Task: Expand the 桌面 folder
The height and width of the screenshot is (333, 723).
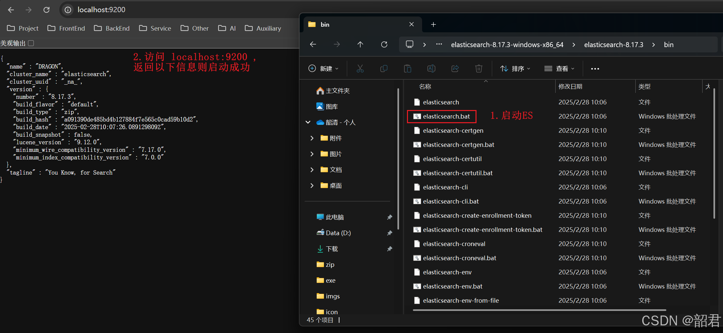Action: coord(312,185)
